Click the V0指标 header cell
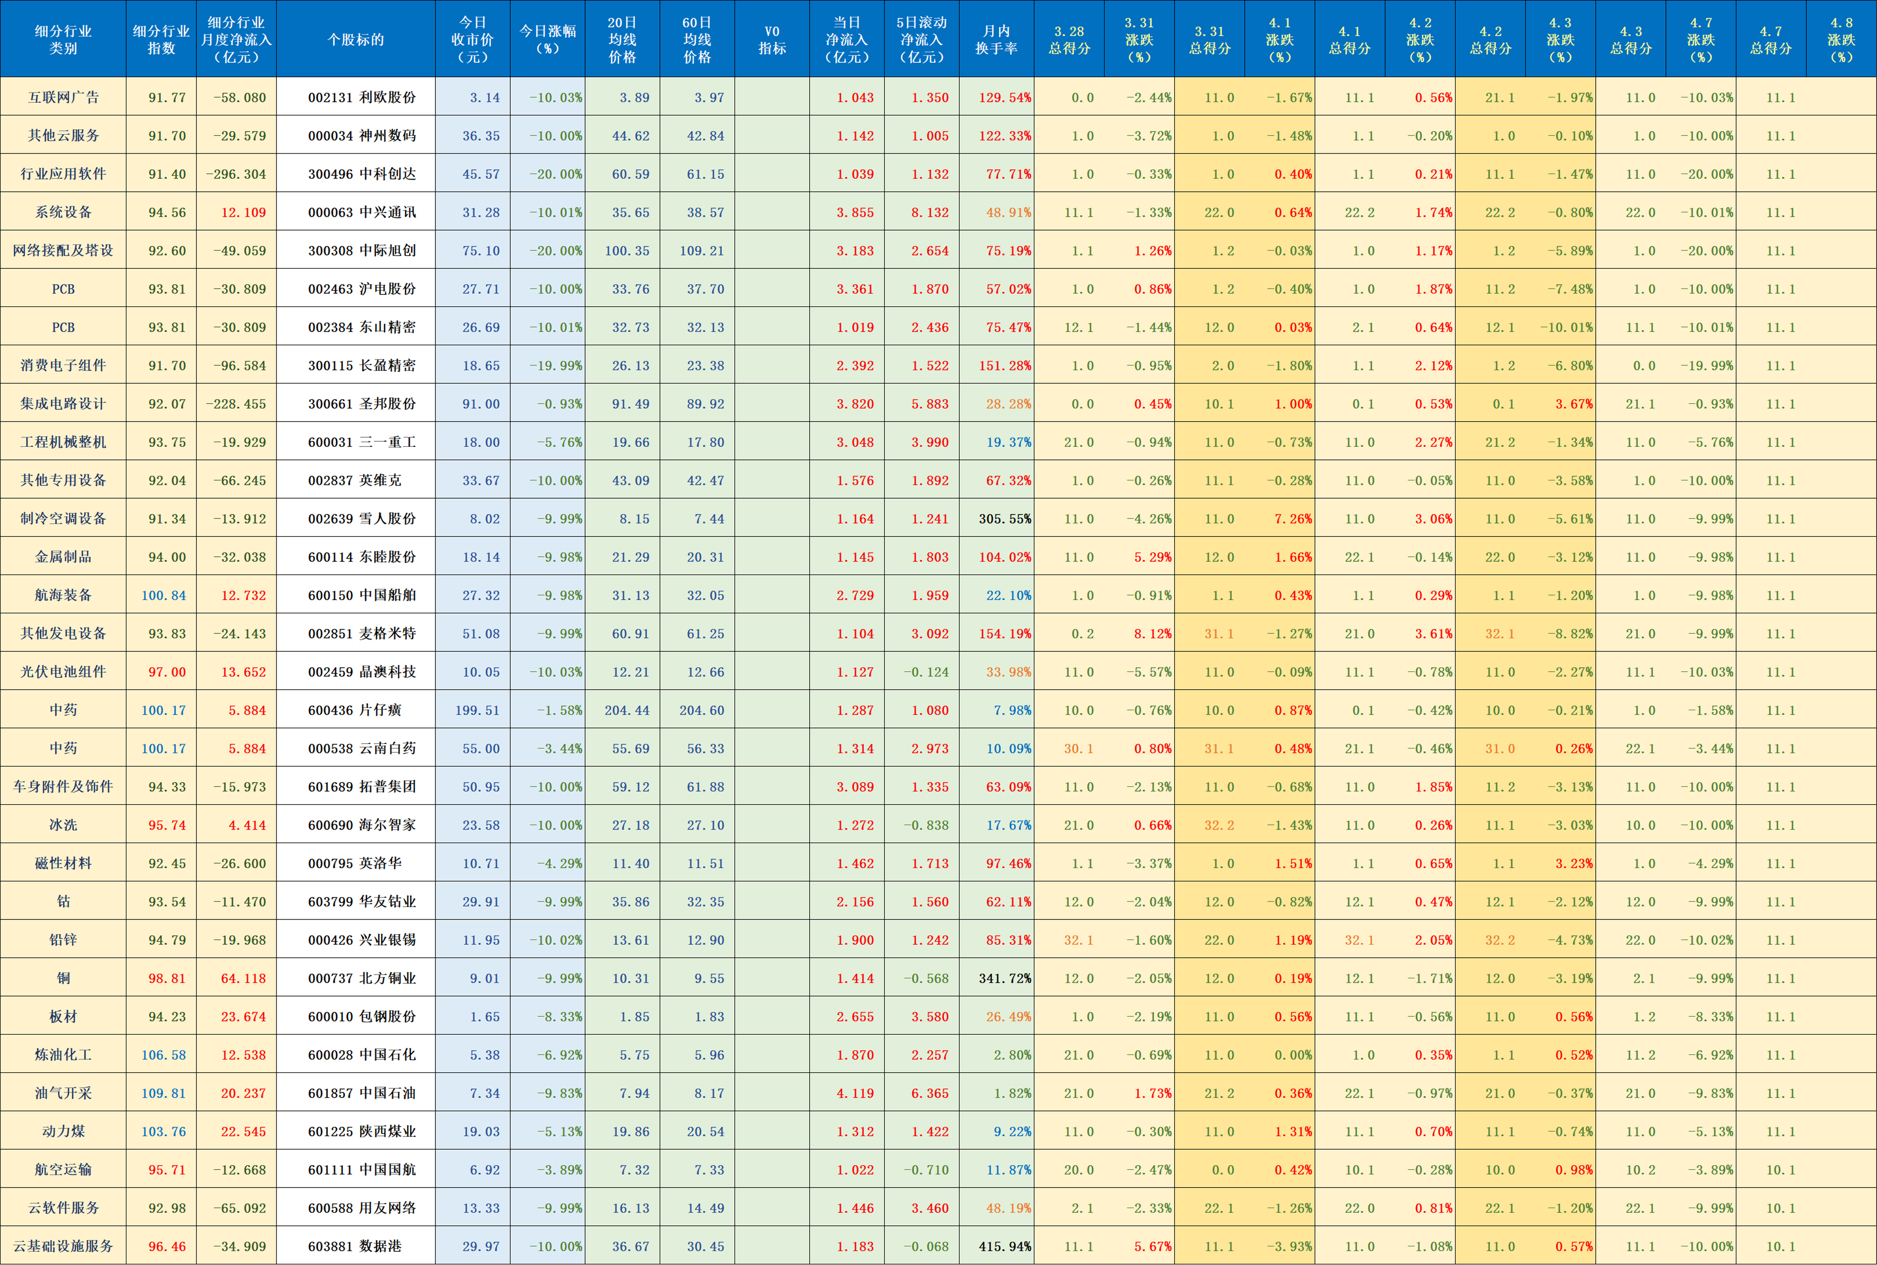1877x1265 pixels. click(771, 39)
